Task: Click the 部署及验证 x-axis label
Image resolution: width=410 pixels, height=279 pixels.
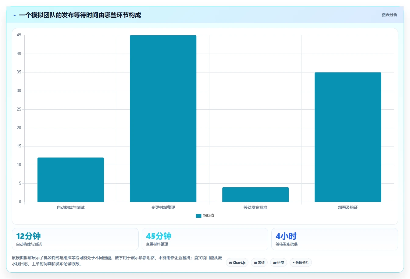Action: [348, 207]
